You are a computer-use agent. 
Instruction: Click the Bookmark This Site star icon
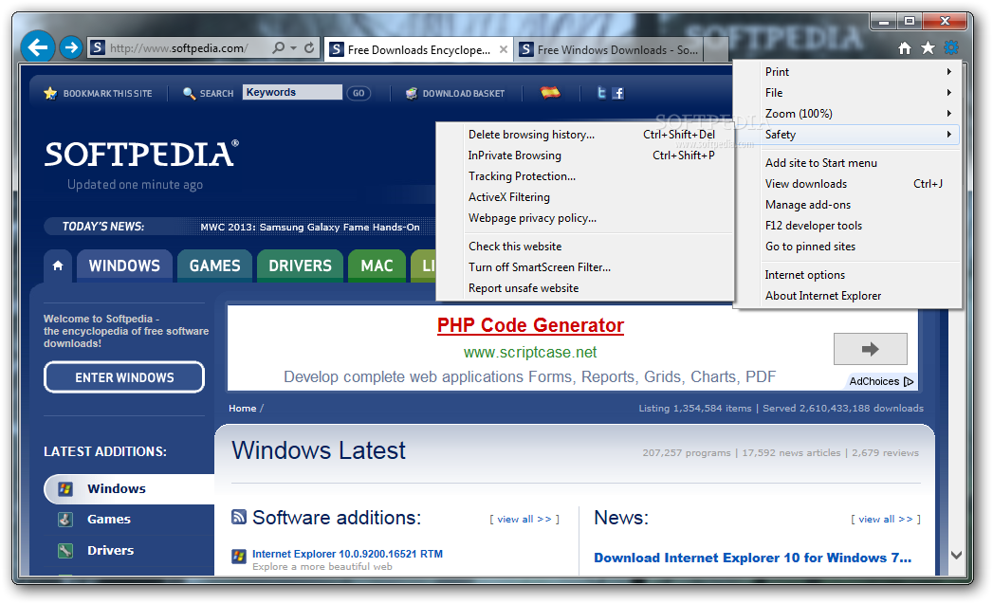pyautogui.click(x=50, y=93)
